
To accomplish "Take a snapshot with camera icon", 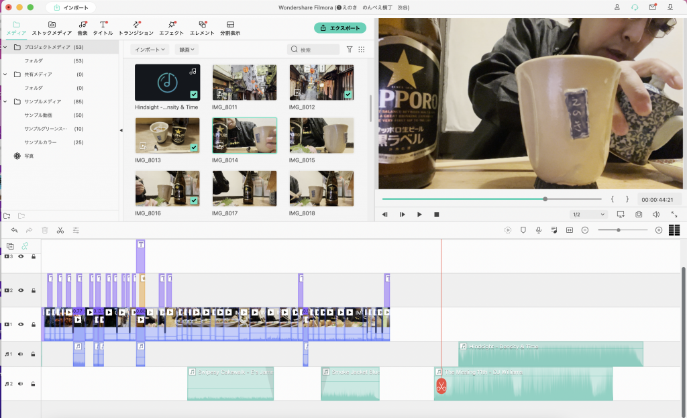I will (x=639, y=214).
